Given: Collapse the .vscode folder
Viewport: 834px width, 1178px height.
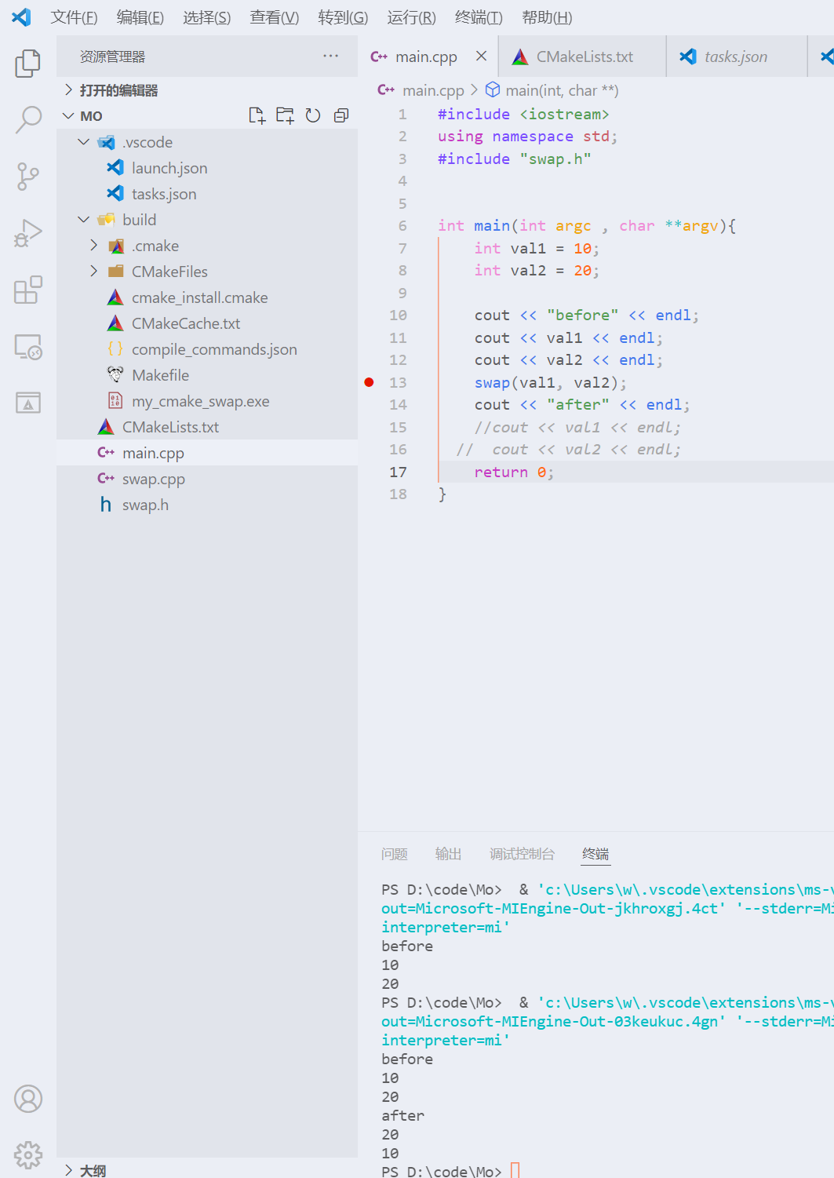Looking at the screenshot, I should (x=84, y=142).
